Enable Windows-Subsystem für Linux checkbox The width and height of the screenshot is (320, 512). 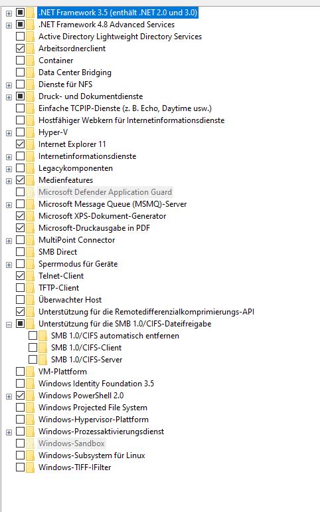pyautogui.click(x=20, y=455)
